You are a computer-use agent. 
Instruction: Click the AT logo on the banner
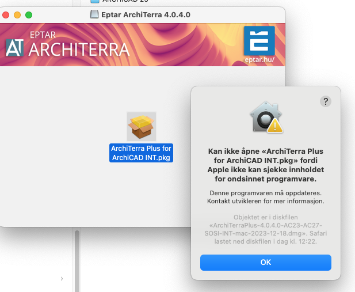[x=16, y=48]
